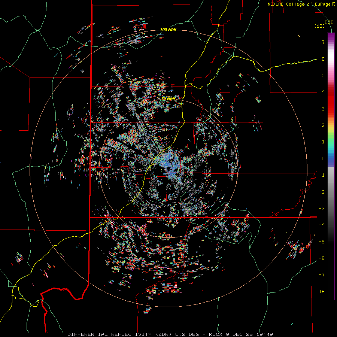337x337 pixels.
Task: Click the -5 value on color scale
Action: (322, 242)
